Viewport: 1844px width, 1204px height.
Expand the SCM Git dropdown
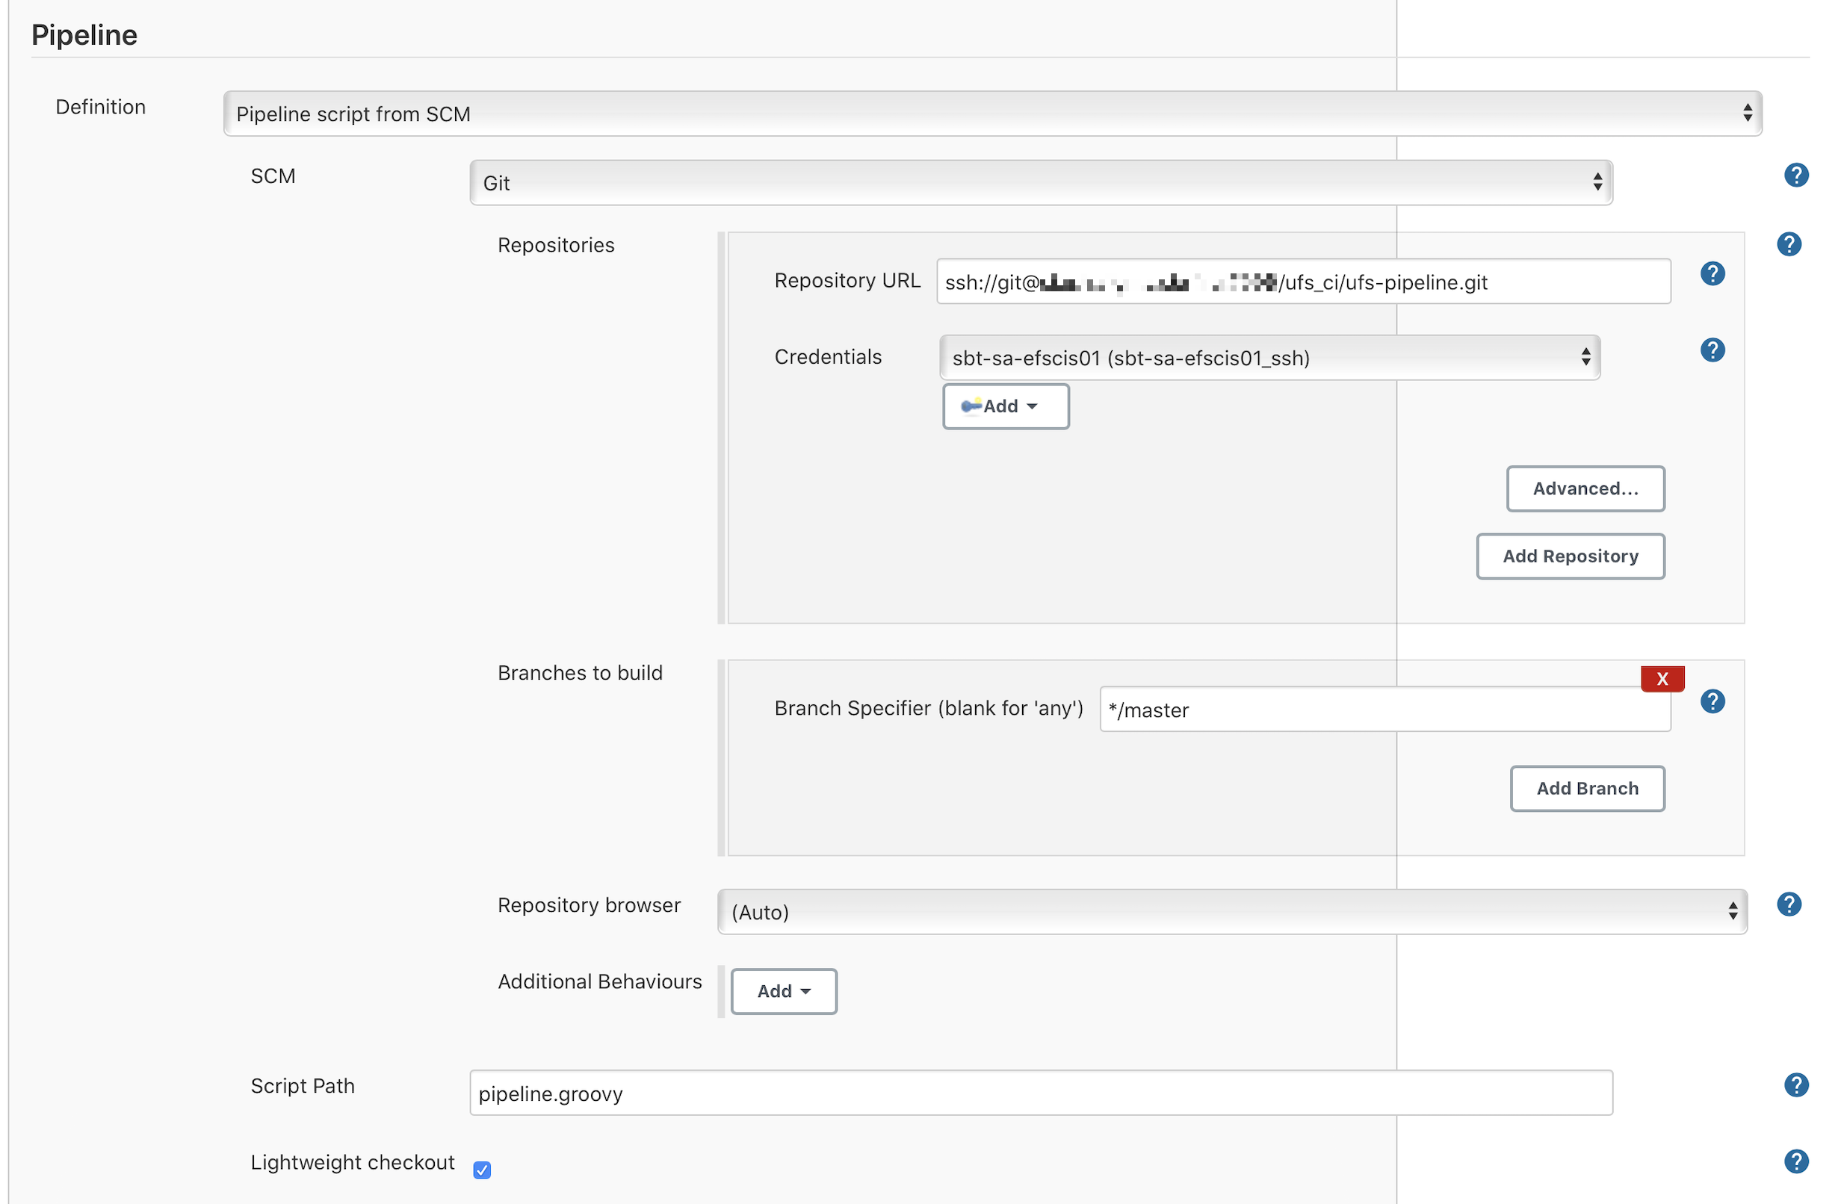pos(1041,183)
